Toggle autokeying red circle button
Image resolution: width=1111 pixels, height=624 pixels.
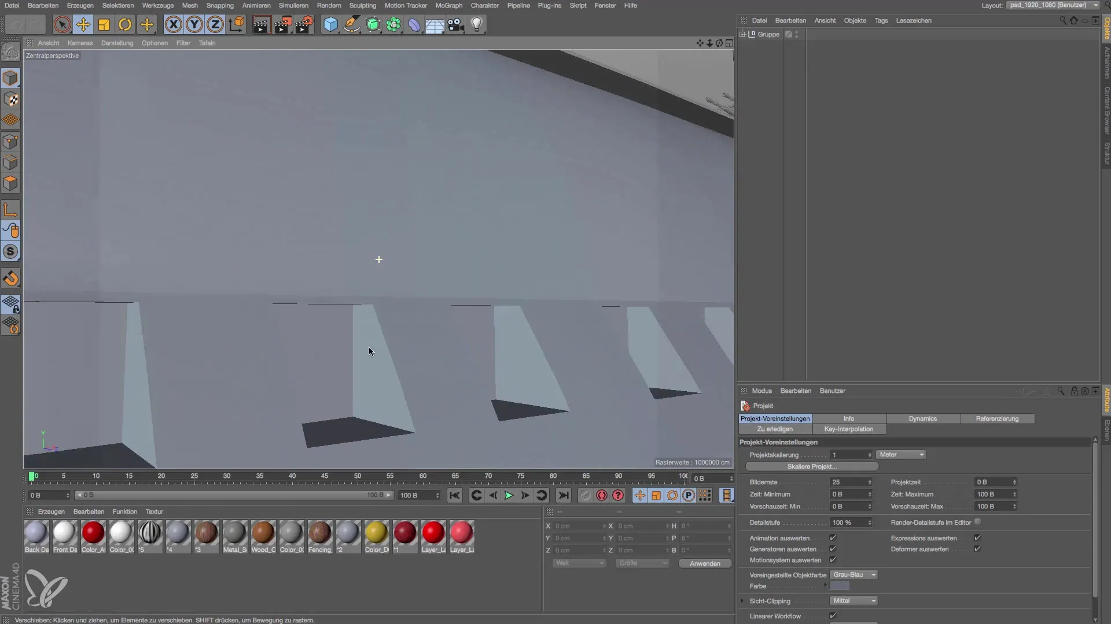[602, 496]
